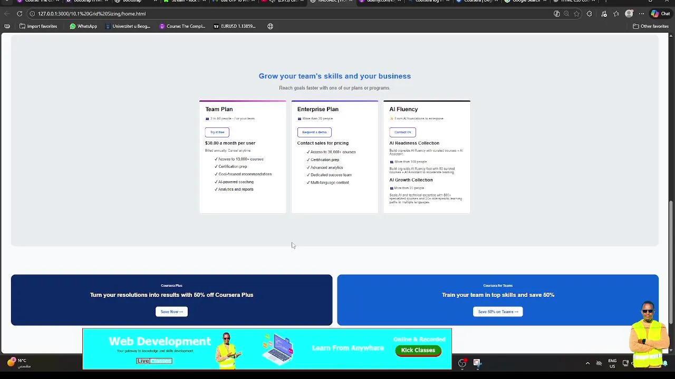This screenshot has width=675, height=379.
Task: Click Save 50% on Teams button
Action: [x=498, y=312]
